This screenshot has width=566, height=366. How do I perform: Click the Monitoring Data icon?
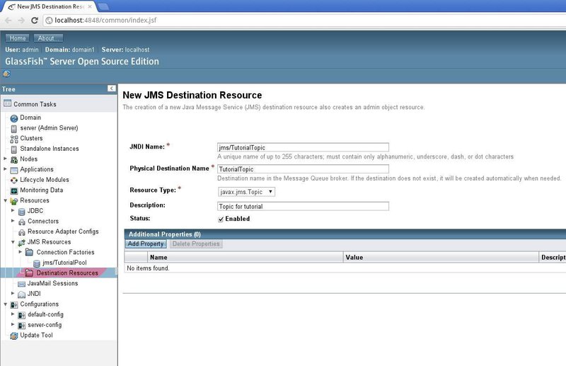(x=14, y=190)
